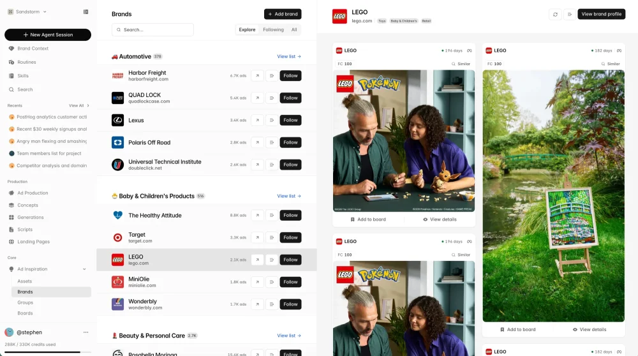Select Universal Technical Institute logo

[117, 165]
